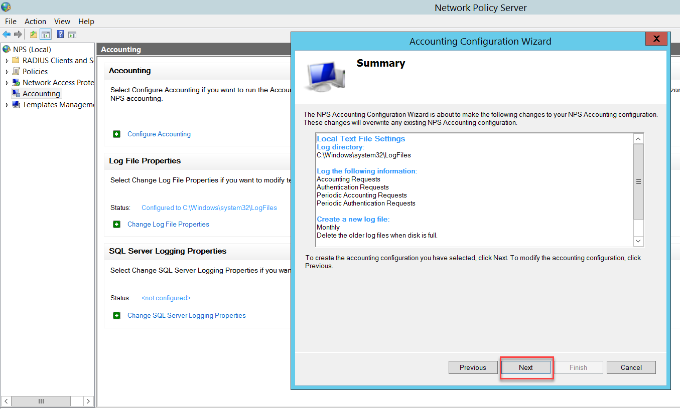Click the Log directory heading

pos(341,147)
